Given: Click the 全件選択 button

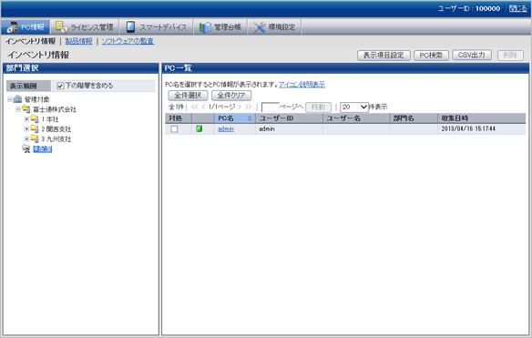Looking at the screenshot, I should click(x=188, y=96).
